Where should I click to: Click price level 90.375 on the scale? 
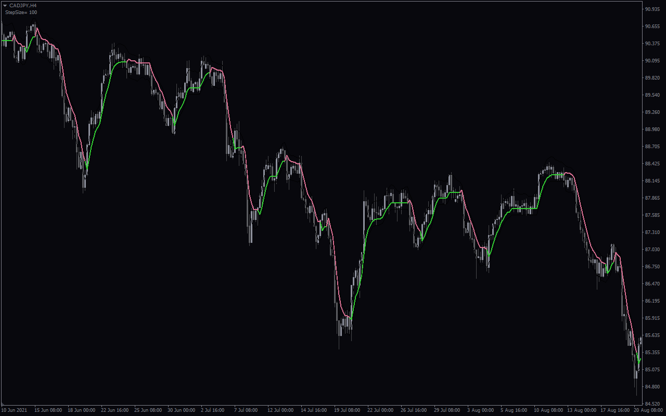(652, 44)
